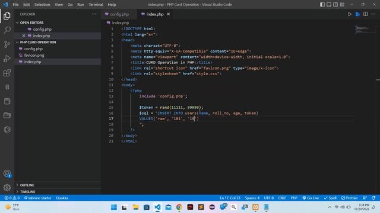Toggle the Secondary Side Bar layout button
Screen dimensions: 380x213
point(335,5)
